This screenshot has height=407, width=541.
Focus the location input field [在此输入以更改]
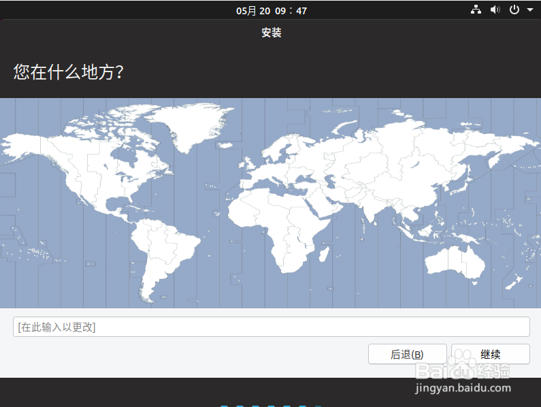click(x=272, y=327)
